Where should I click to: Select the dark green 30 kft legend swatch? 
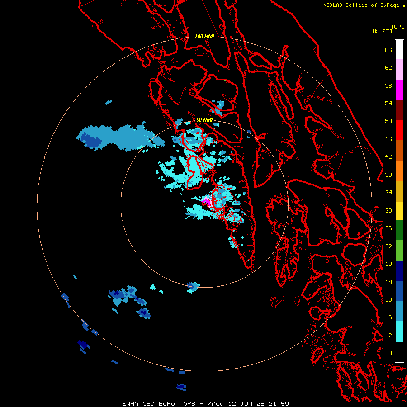pyautogui.click(x=399, y=230)
